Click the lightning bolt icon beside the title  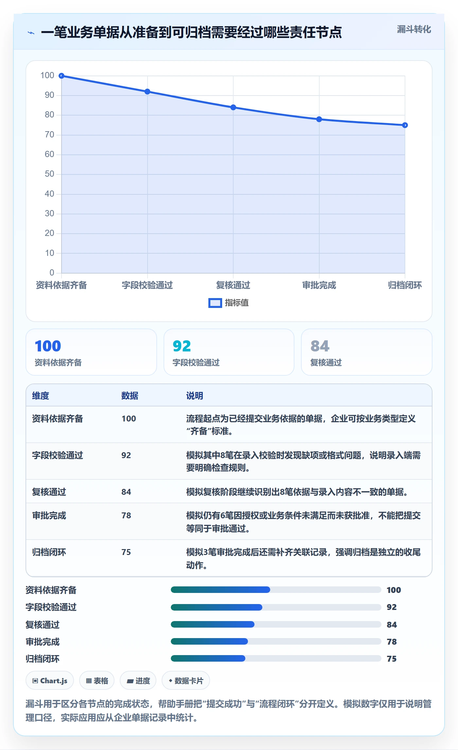31,33
